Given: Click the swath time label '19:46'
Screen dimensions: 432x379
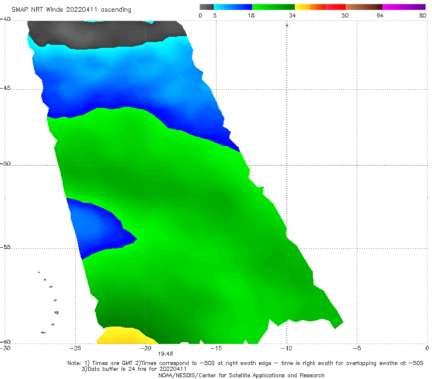Looking at the screenshot, I should coord(165,354).
